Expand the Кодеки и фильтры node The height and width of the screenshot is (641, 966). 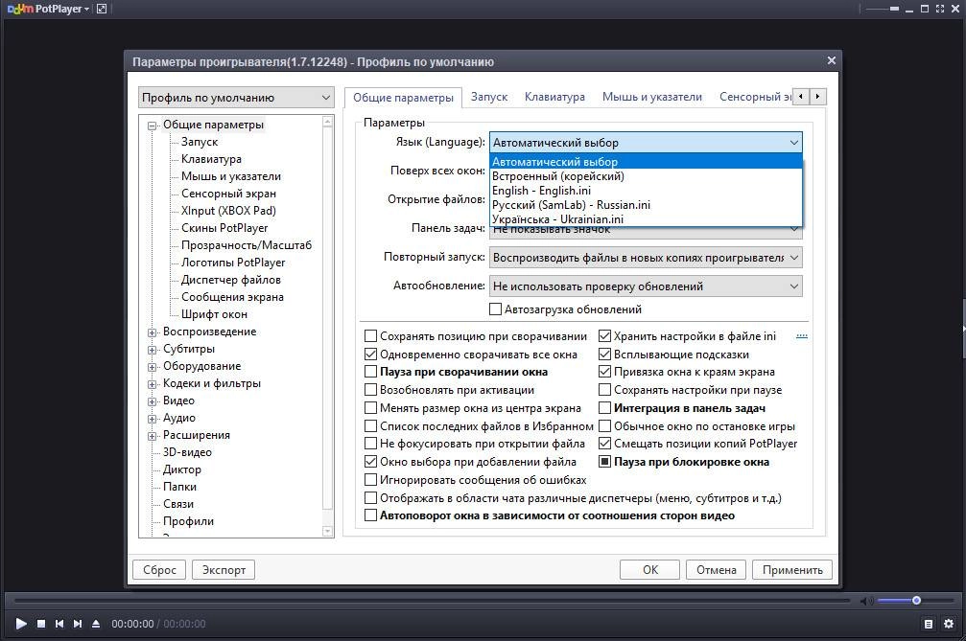[x=152, y=384]
